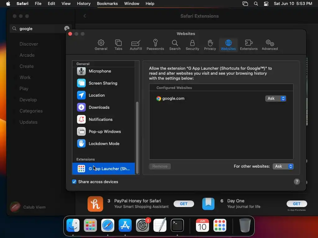Open the google.com permission Ask dropdown
Screen dimensions: 318x238
pos(275,99)
